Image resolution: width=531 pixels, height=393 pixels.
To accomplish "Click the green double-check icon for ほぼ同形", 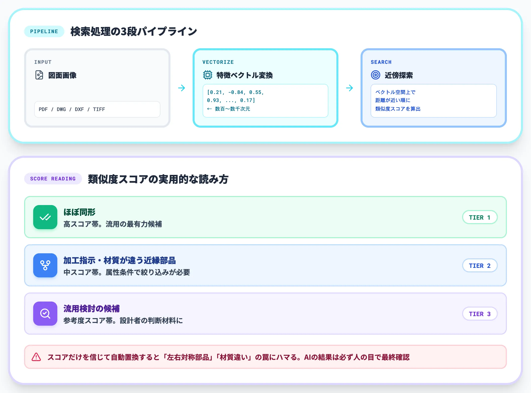I will [45, 217].
